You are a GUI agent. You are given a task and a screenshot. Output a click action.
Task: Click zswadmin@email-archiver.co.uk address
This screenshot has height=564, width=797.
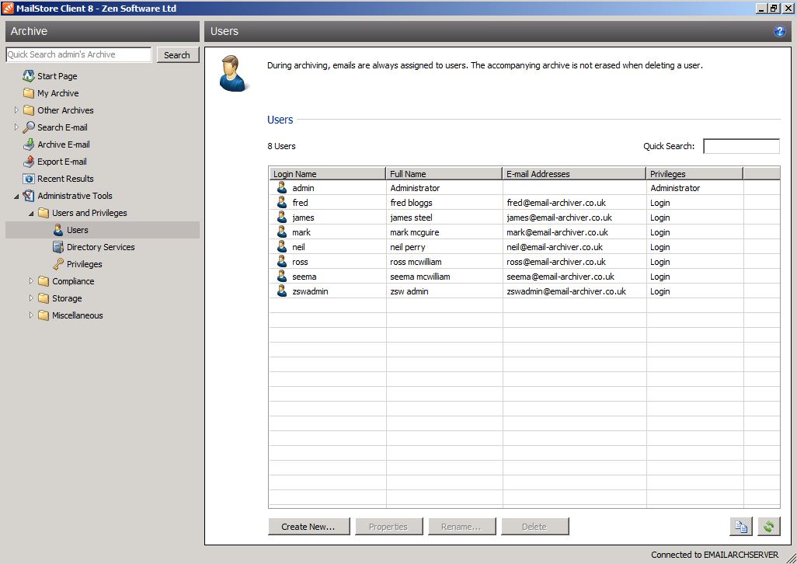(566, 291)
